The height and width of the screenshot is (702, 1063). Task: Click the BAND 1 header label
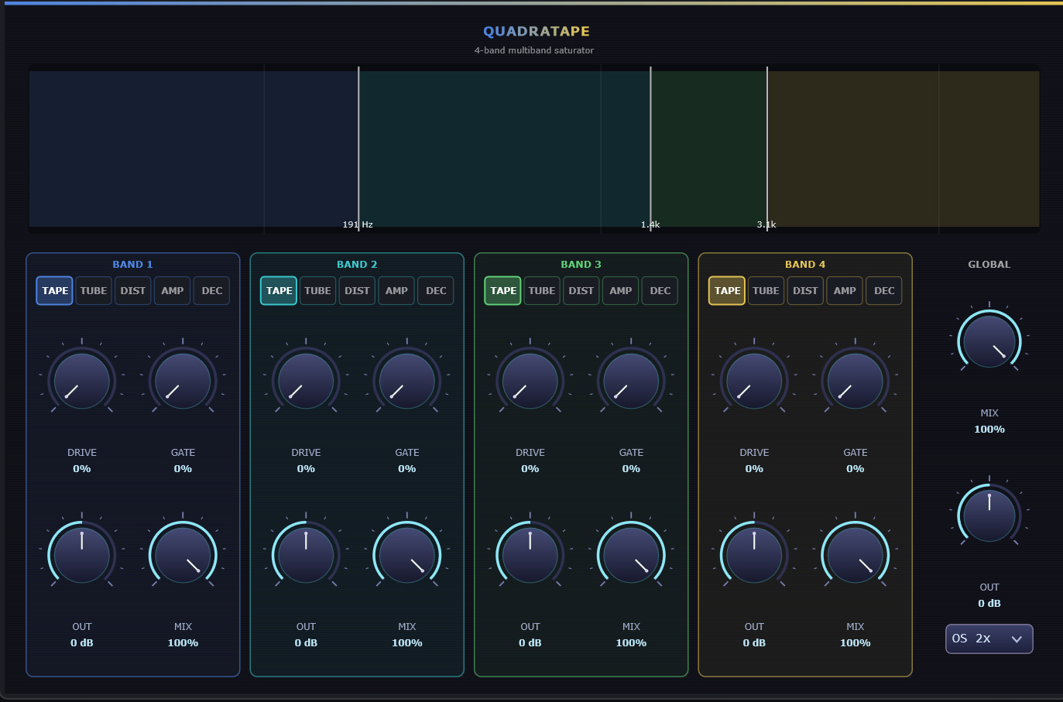click(x=133, y=264)
